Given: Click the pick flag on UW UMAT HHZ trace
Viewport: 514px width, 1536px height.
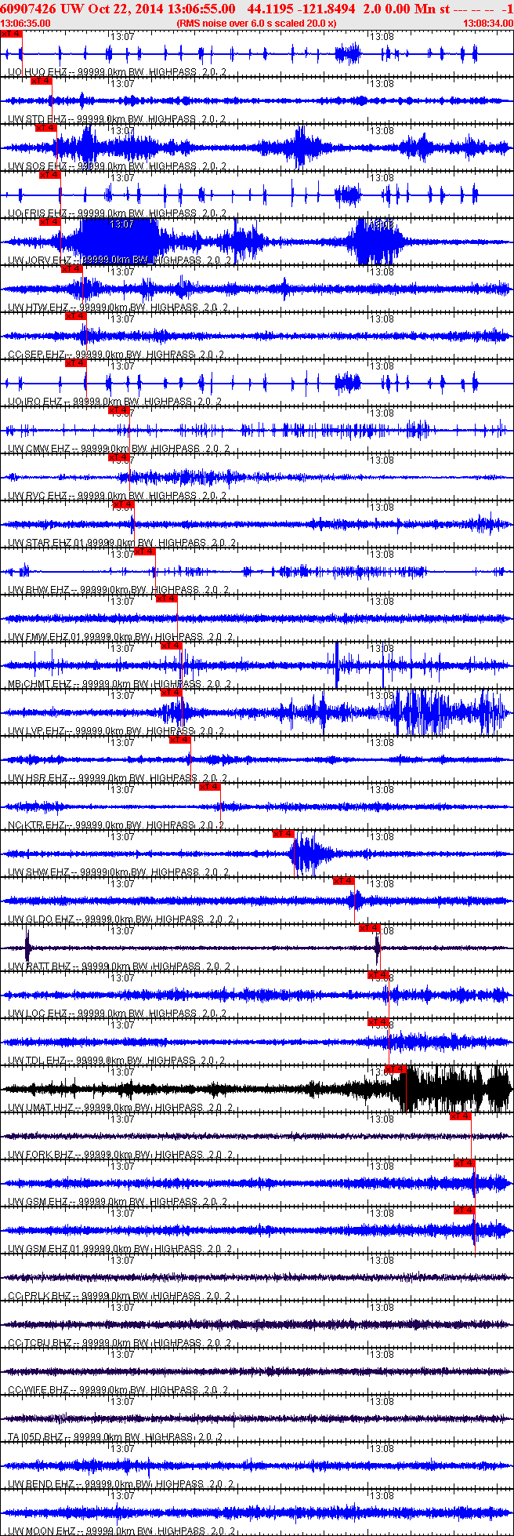Looking at the screenshot, I should (x=395, y=1069).
